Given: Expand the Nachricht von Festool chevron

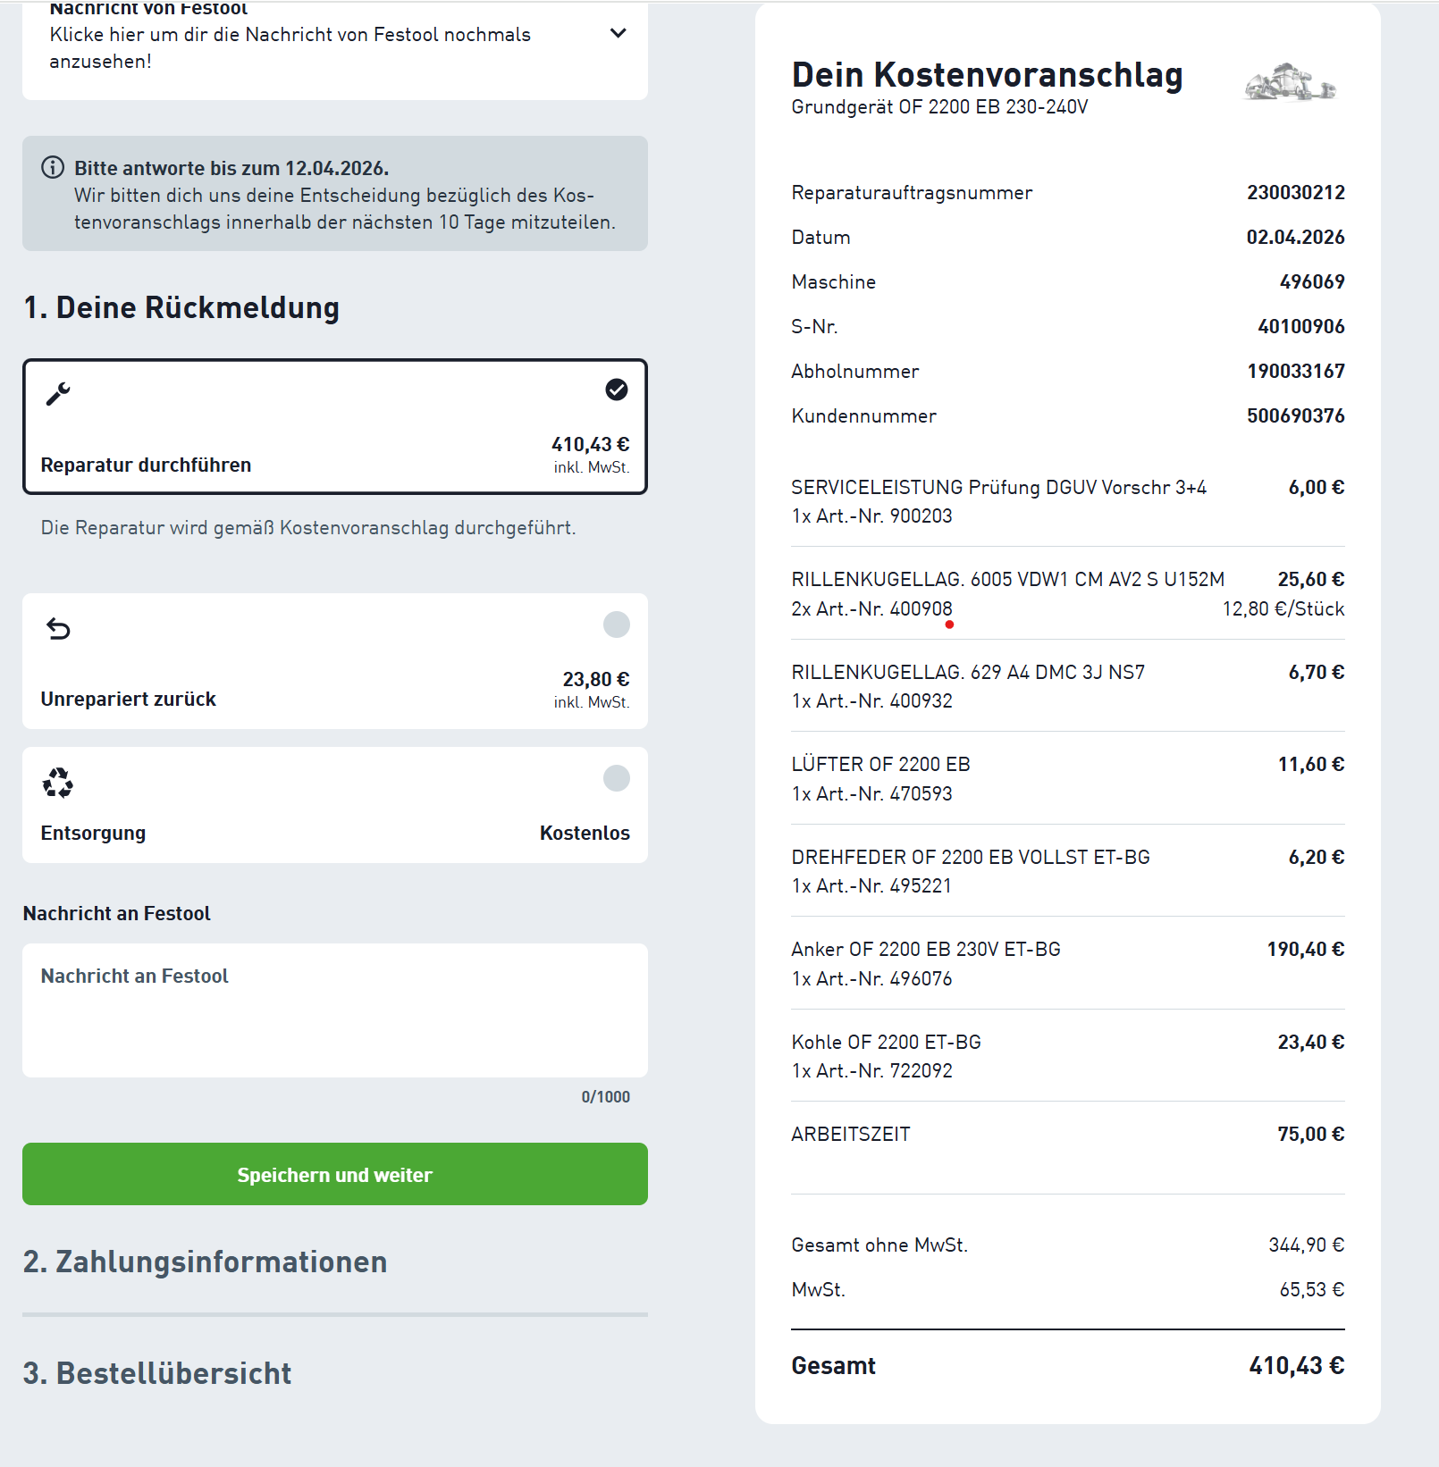Looking at the screenshot, I should coord(618,34).
